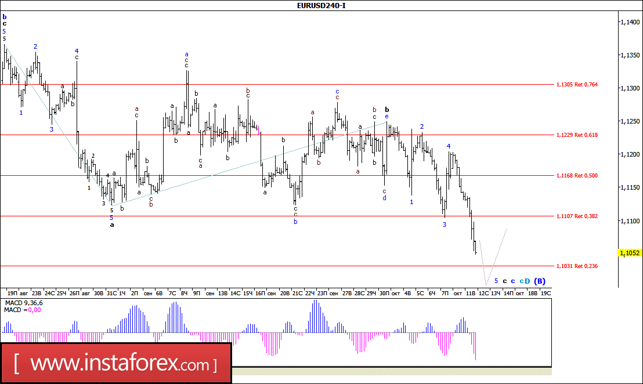Click the highlighted current price 1,1052
The width and height of the screenshot is (643, 384).
pos(630,253)
